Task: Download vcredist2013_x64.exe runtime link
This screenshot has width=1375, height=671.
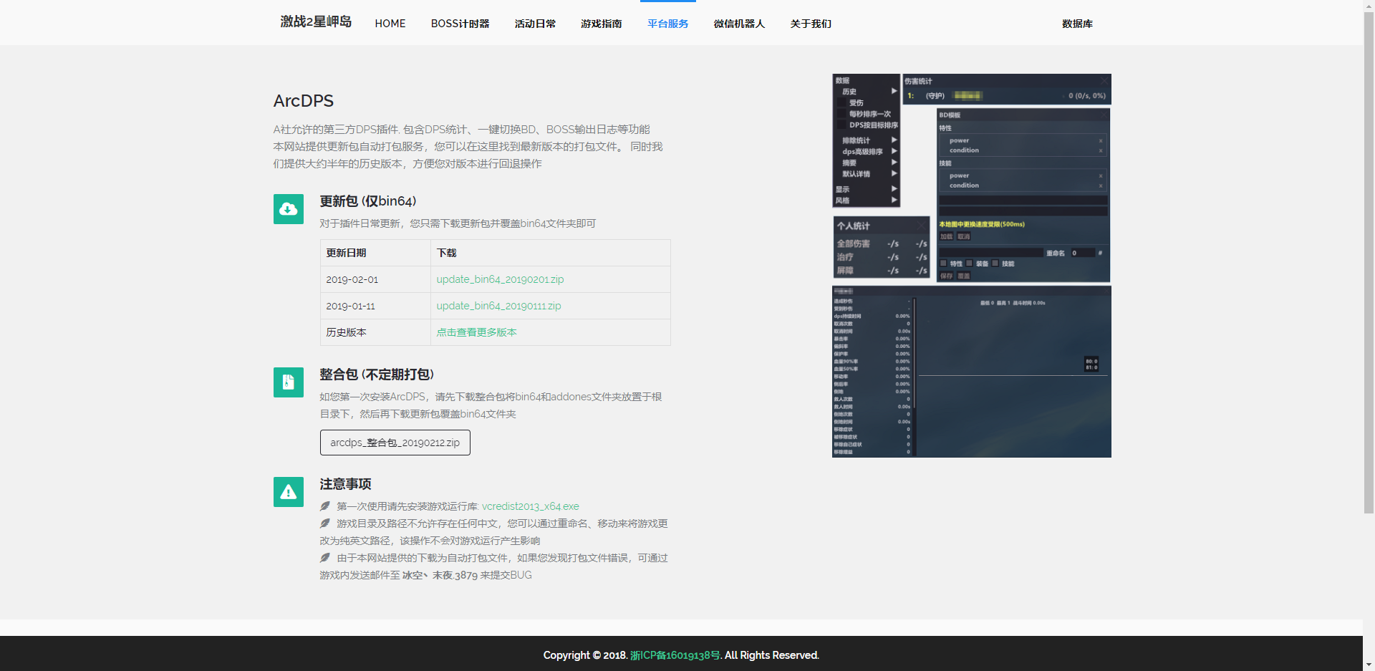Action: pos(531,506)
